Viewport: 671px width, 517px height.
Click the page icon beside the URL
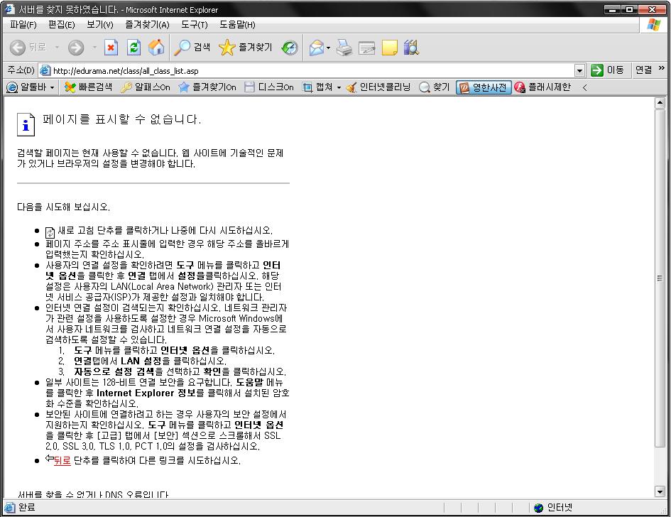click(x=45, y=70)
